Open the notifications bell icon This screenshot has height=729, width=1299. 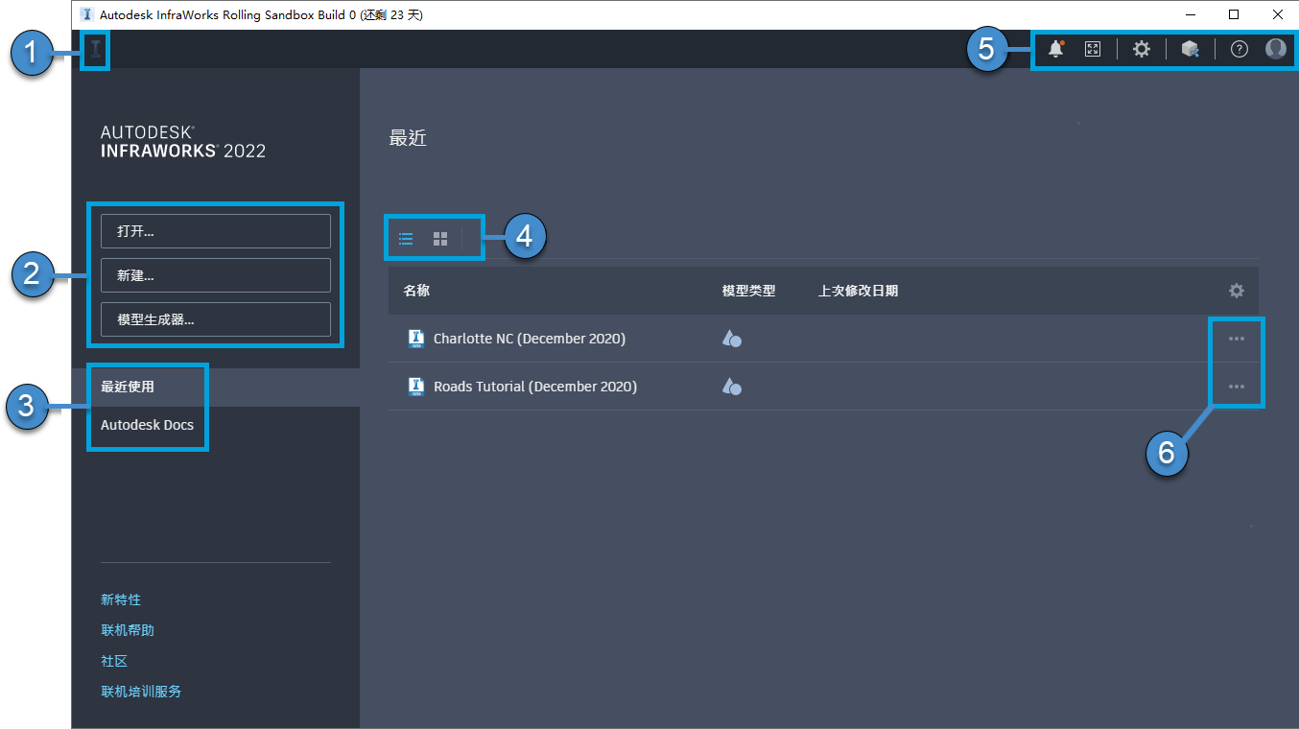(1055, 48)
